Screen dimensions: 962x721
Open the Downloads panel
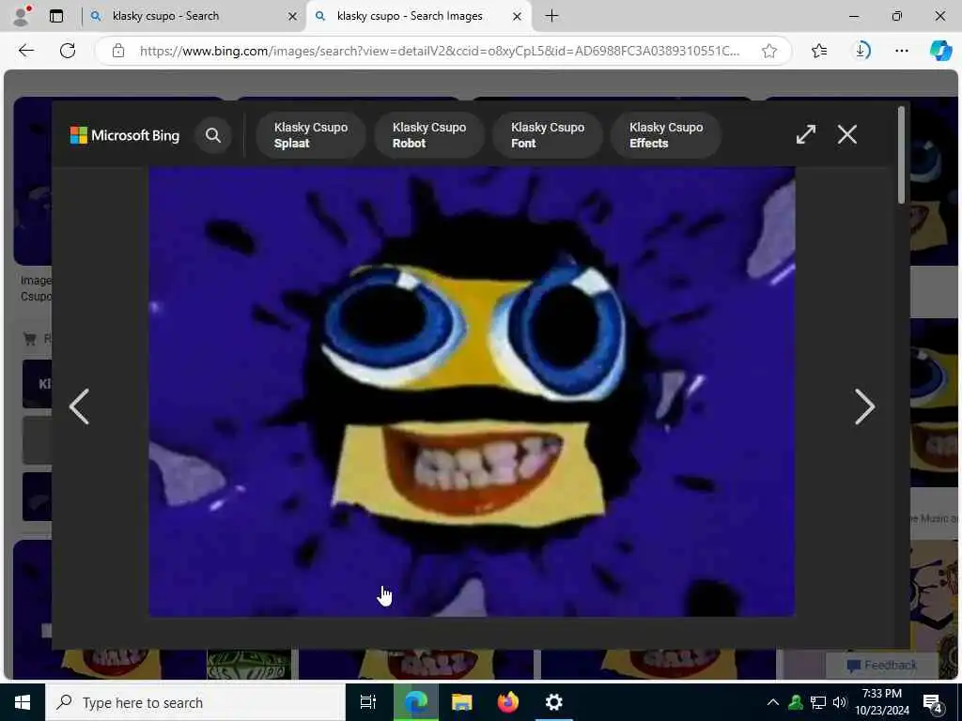point(861,51)
